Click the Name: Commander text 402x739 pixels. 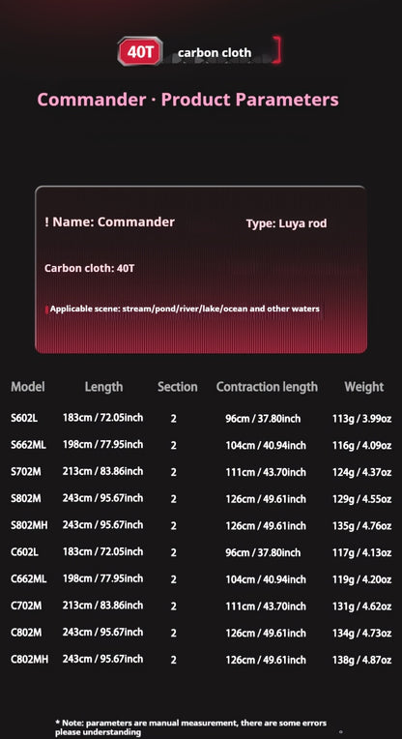109,222
